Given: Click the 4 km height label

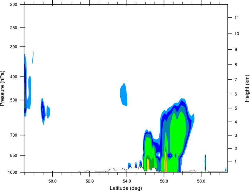Looking at the screenshot, I should tap(236, 122).
